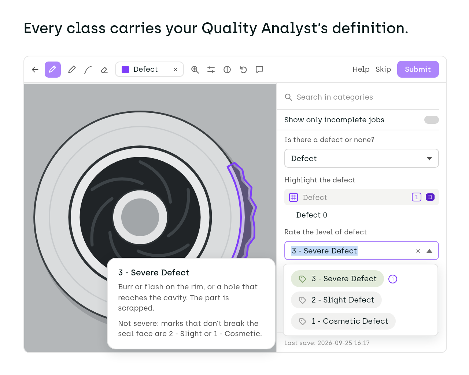Click the Search in categories field
The width and height of the screenshot is (469, 375).
tap(362, 97)
